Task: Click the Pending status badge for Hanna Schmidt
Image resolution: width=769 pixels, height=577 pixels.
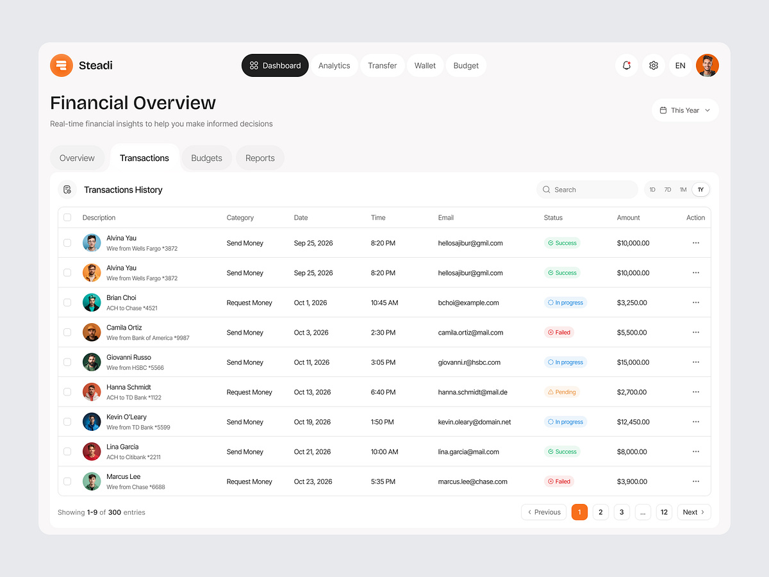Action: pyautogui.click(x=562, y=392)
